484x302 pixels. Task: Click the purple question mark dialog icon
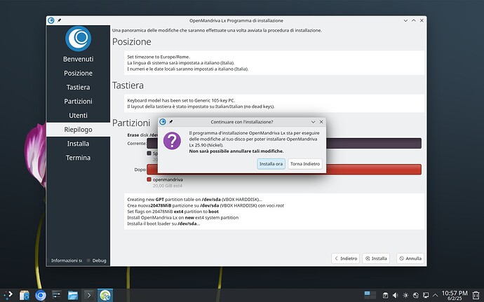coord(172,141)
